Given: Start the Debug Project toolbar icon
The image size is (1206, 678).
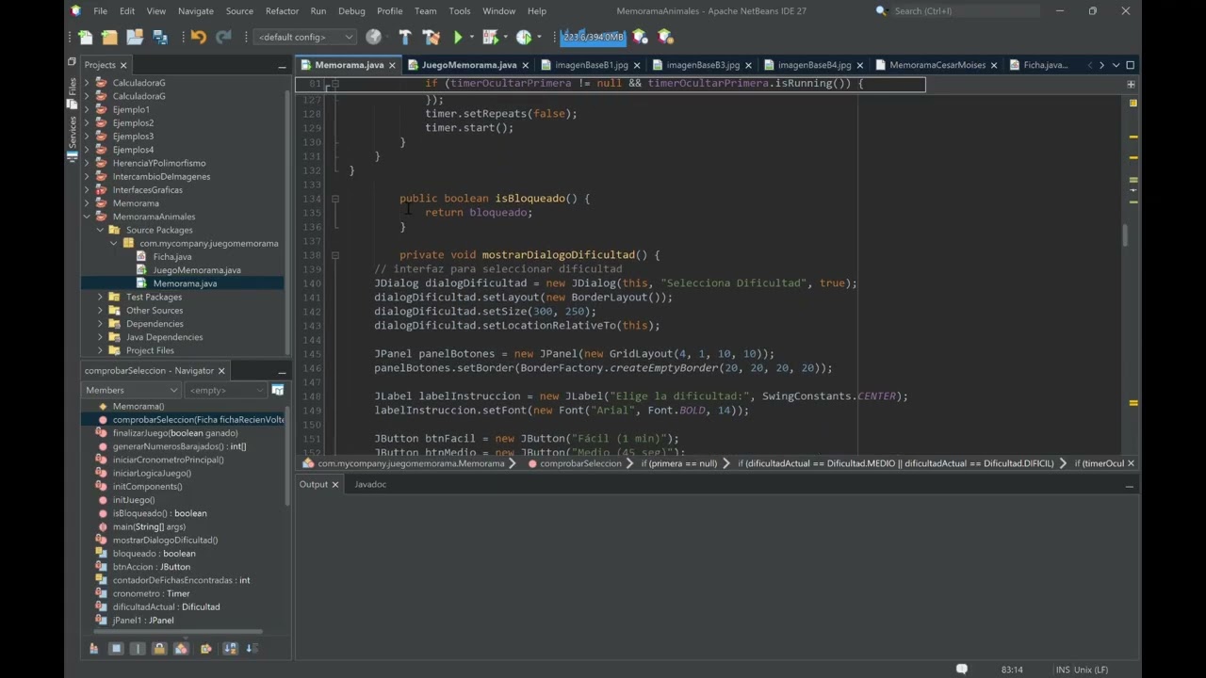Looking at the screenshot, I should [x=489, y=37].
